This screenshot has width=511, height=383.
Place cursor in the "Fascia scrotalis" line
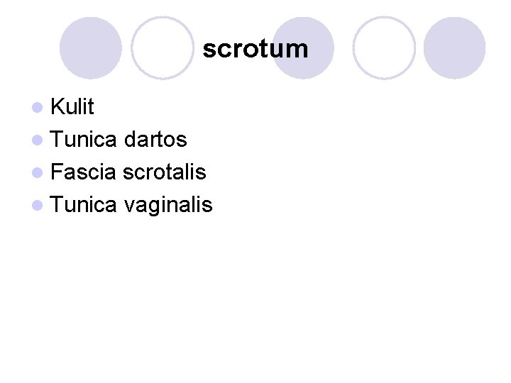128,172
